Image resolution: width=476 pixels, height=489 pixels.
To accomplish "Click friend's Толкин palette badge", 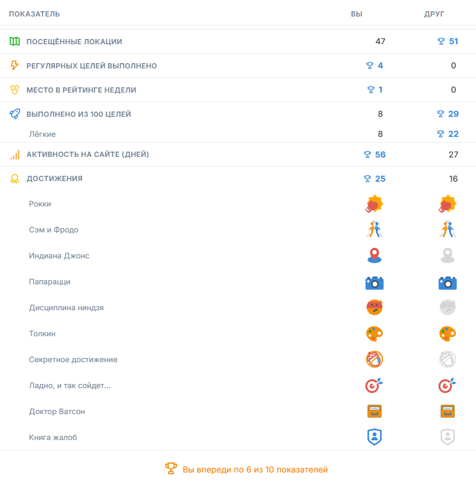I will pyautogui.click(x=448, y=334).
